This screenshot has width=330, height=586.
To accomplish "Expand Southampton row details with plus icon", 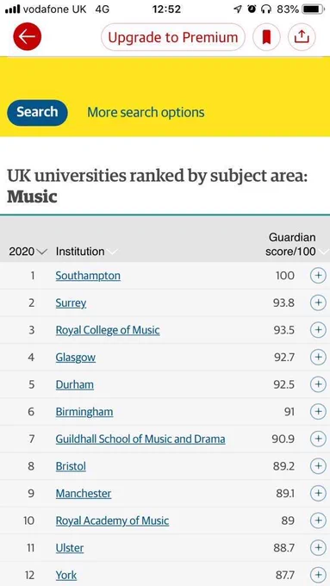I will 318,276.
